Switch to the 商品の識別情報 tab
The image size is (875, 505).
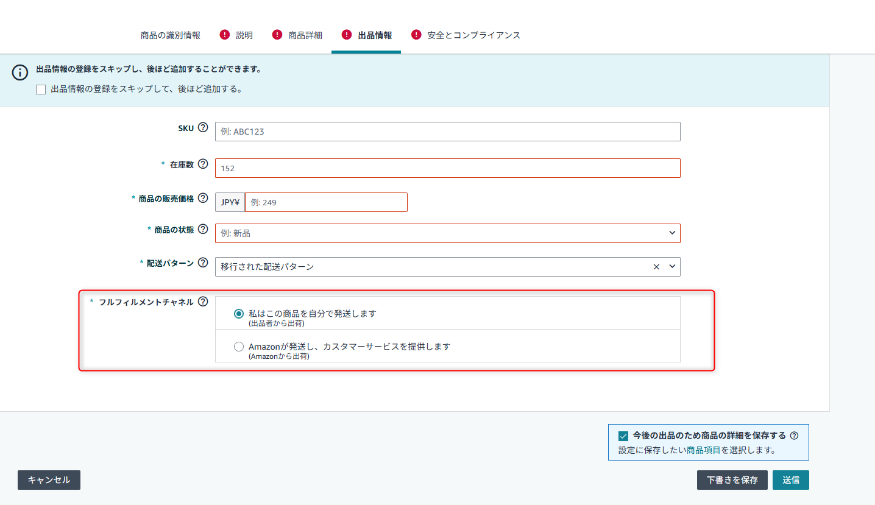pos(169,35)
